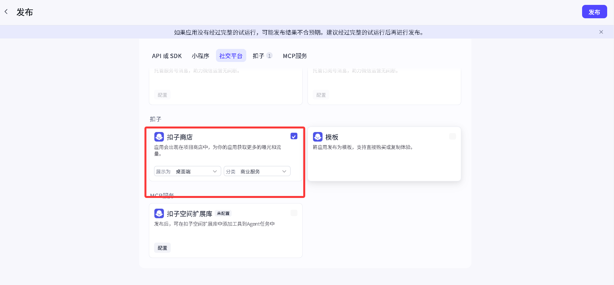Screen dimensions: 614x285
Task: Click 配置 under the 订阅号 card
Action: click(321, 95)
